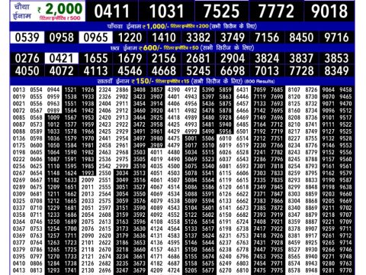Click fifth prize number 7156

pos(267,37)
